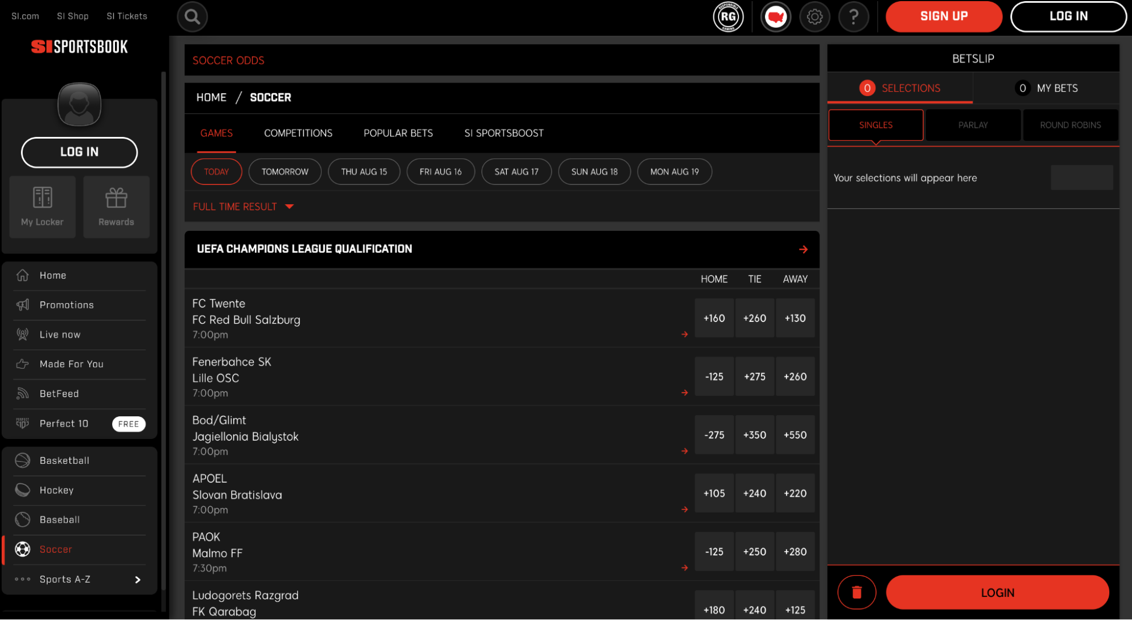Open Fenerbahce SK match details arrow
This screenshot has height=620, width=1132.
pos(685,393)
